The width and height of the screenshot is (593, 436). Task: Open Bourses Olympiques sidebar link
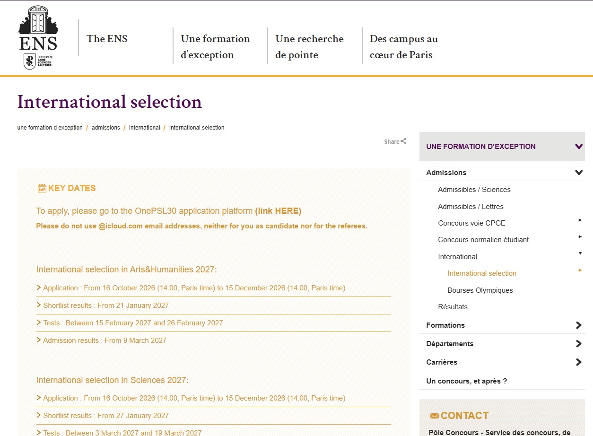pyautogui.click(x=480, y=290)
